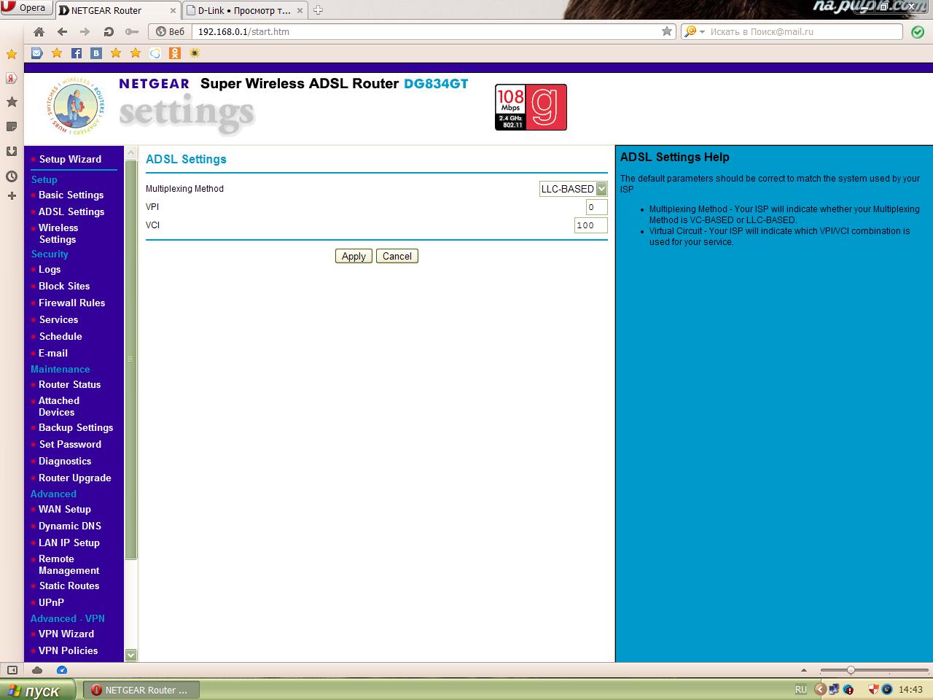This screenshot has width=933, height=700.
Task: Open a new tab with plus icon
Action: (x=318, y=10)
